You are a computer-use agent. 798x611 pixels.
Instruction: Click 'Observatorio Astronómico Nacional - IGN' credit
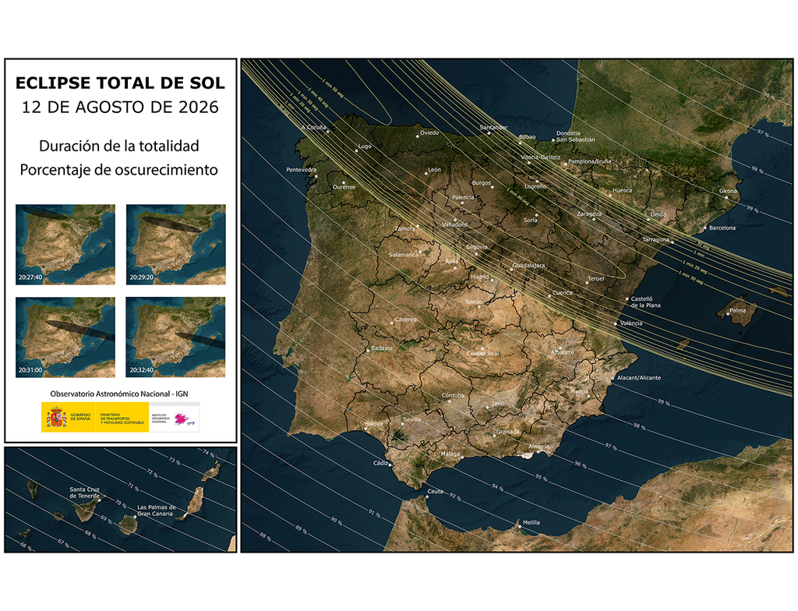click(x=119, y=394)
